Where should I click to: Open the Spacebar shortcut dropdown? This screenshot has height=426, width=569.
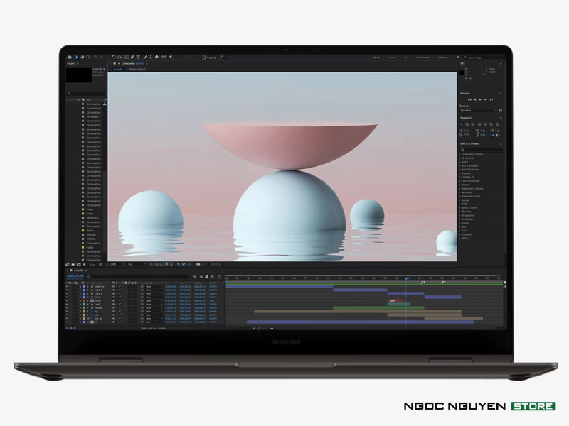pyautogui.click(x=478, y=111)
